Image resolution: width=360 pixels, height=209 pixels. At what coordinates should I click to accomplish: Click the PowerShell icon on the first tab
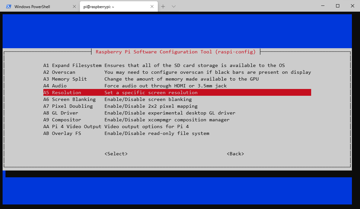pos(9,7)
